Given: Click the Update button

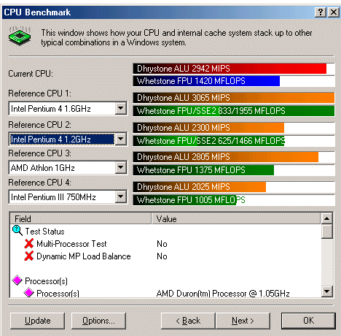Looking at the screenshot, I should point(38,321).
